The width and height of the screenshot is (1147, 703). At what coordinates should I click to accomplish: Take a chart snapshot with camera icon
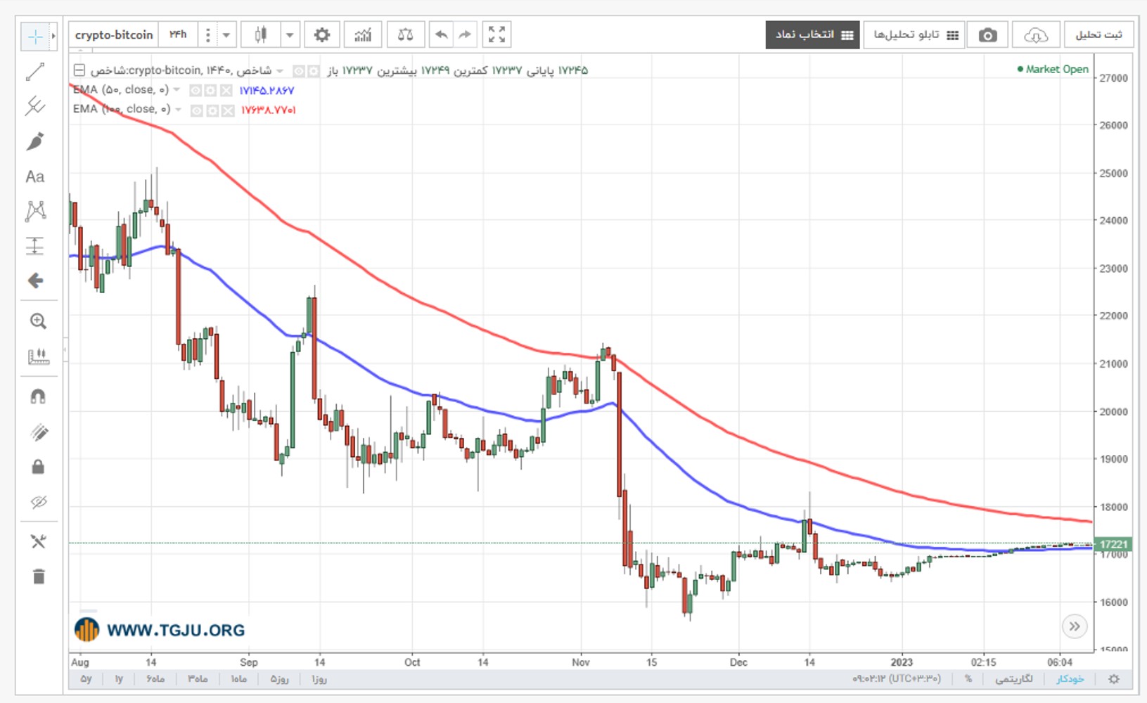click(987, 34)
